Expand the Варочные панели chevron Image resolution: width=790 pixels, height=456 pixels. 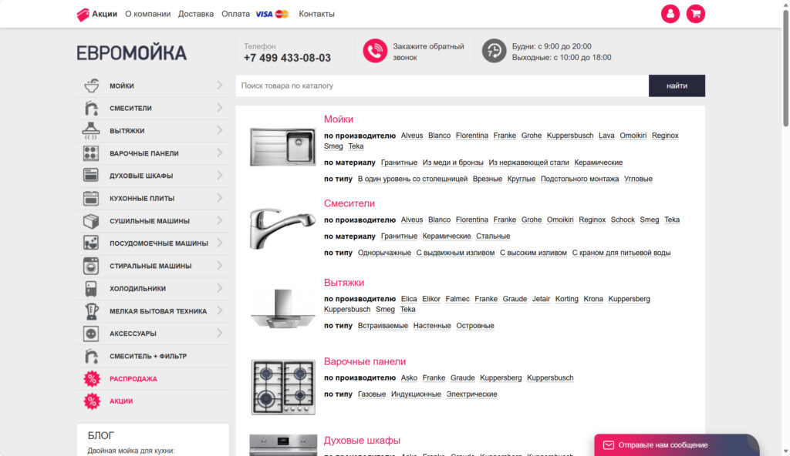(220, 153)
